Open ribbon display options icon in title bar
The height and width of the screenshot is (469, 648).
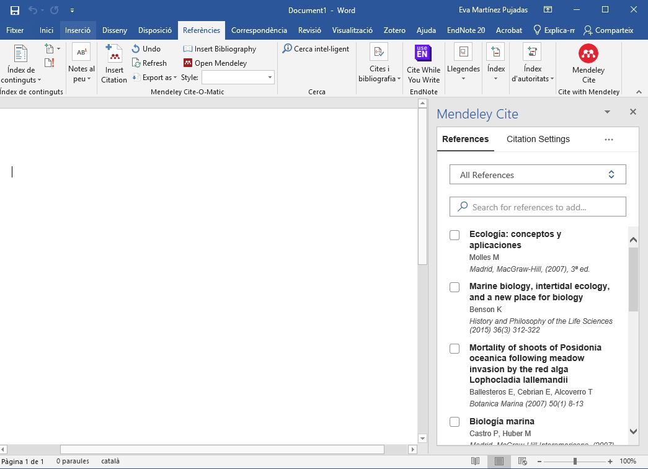click(x=548, y=10)
